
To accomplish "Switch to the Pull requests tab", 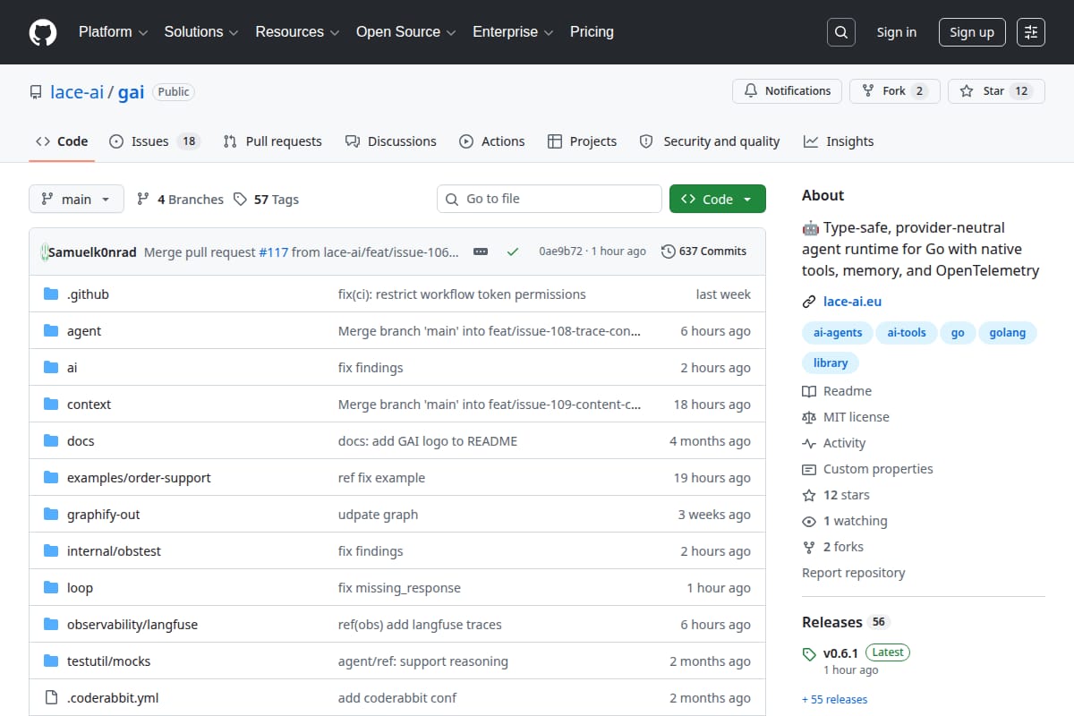I will click(x=272, y=141).
